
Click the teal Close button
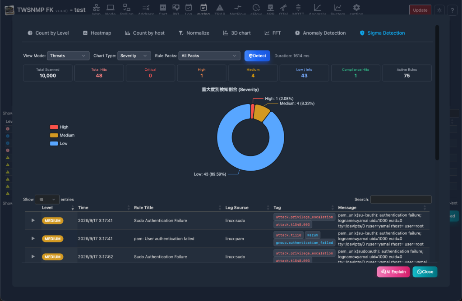[x=425, y=272]
